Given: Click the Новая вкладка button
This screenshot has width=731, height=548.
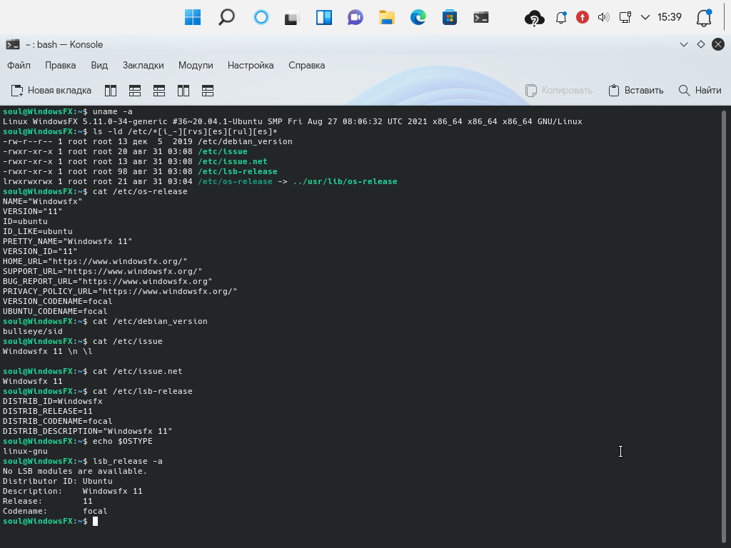Looking at the screenshot, I should (x=51, y=91).
